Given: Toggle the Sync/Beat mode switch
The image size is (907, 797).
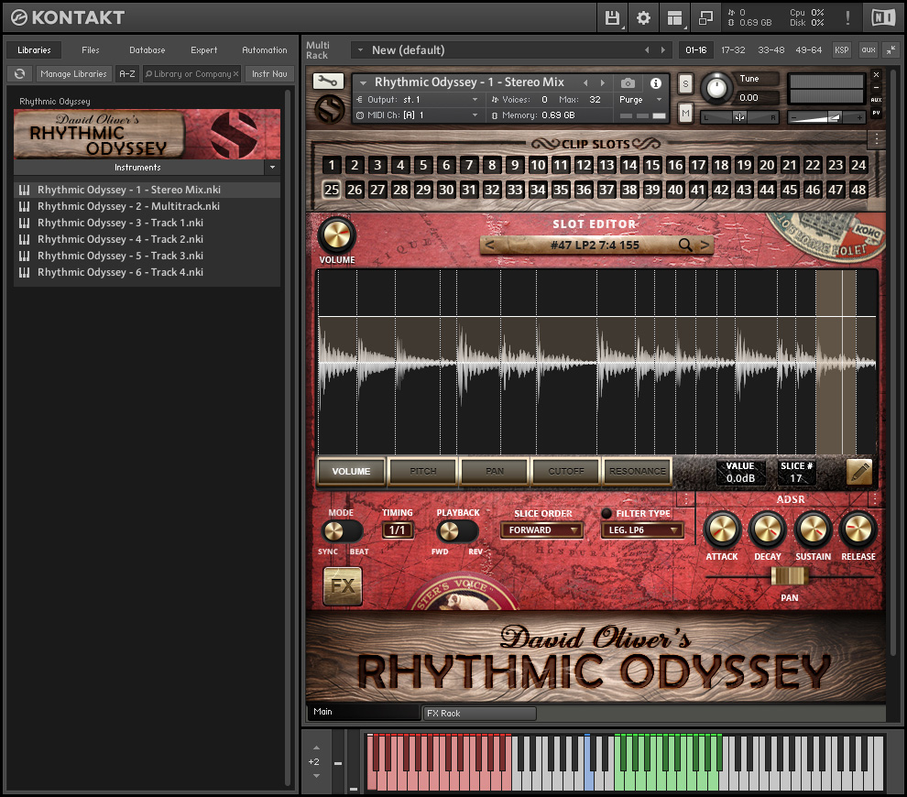Looking at the screenshot, I should (341, 531).
